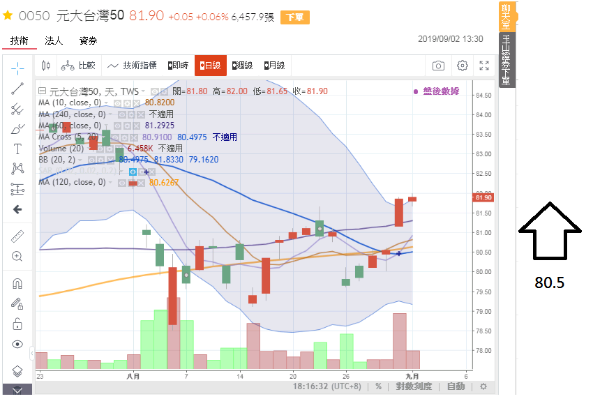Select the brush drawing tool
Image resolution: width=593 pixels, height=415 pixels.
17,129
